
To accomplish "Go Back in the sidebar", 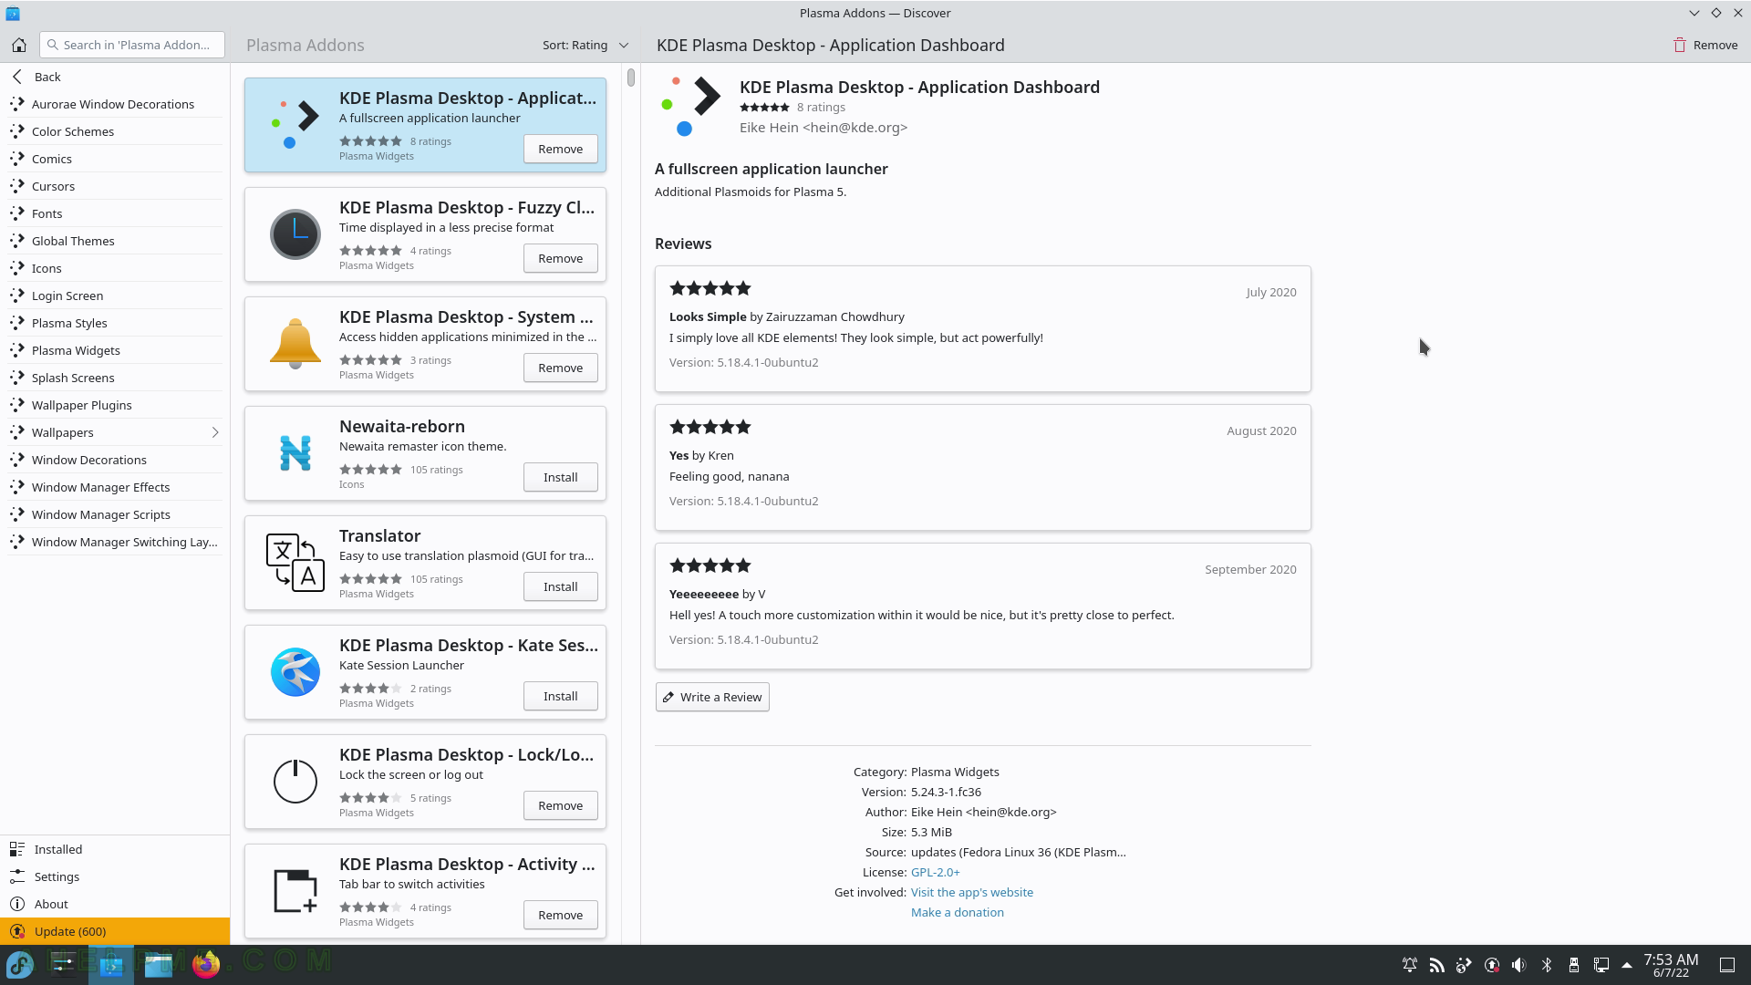I will coord(115,77).
